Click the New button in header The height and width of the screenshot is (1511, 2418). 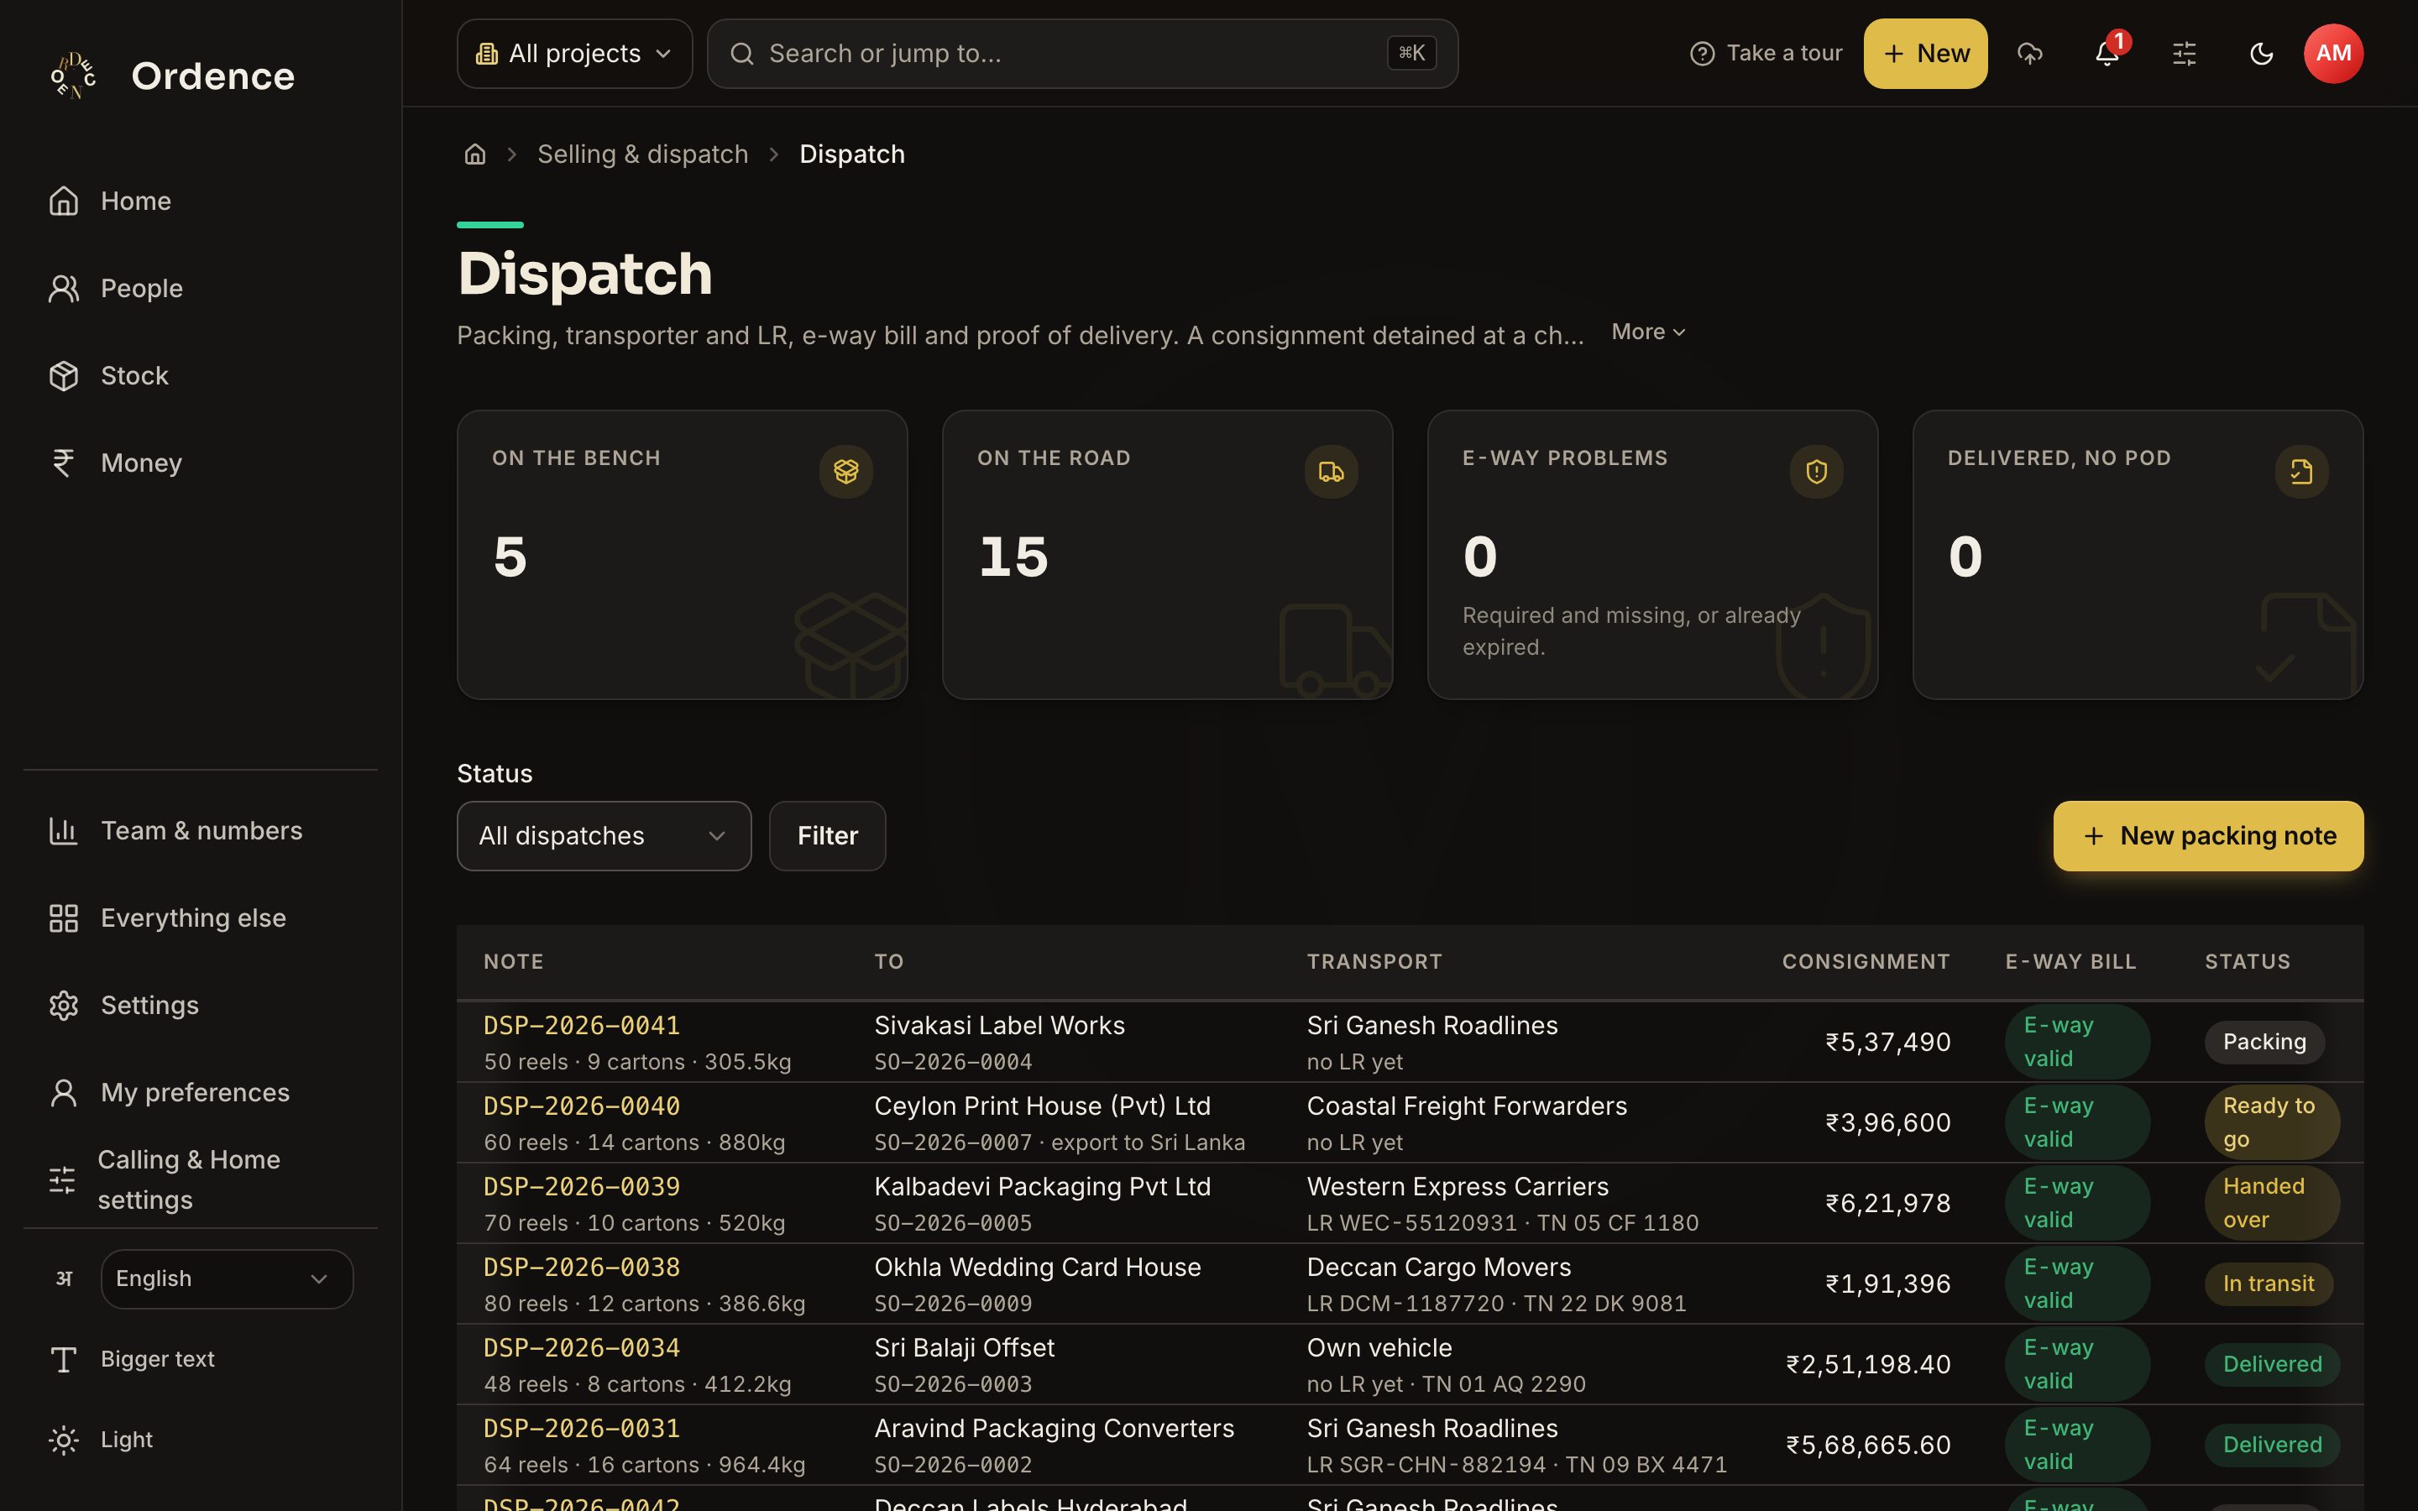pos(1924,53)
